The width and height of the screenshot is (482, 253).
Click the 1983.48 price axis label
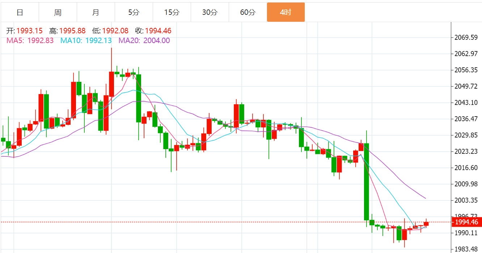466,249
